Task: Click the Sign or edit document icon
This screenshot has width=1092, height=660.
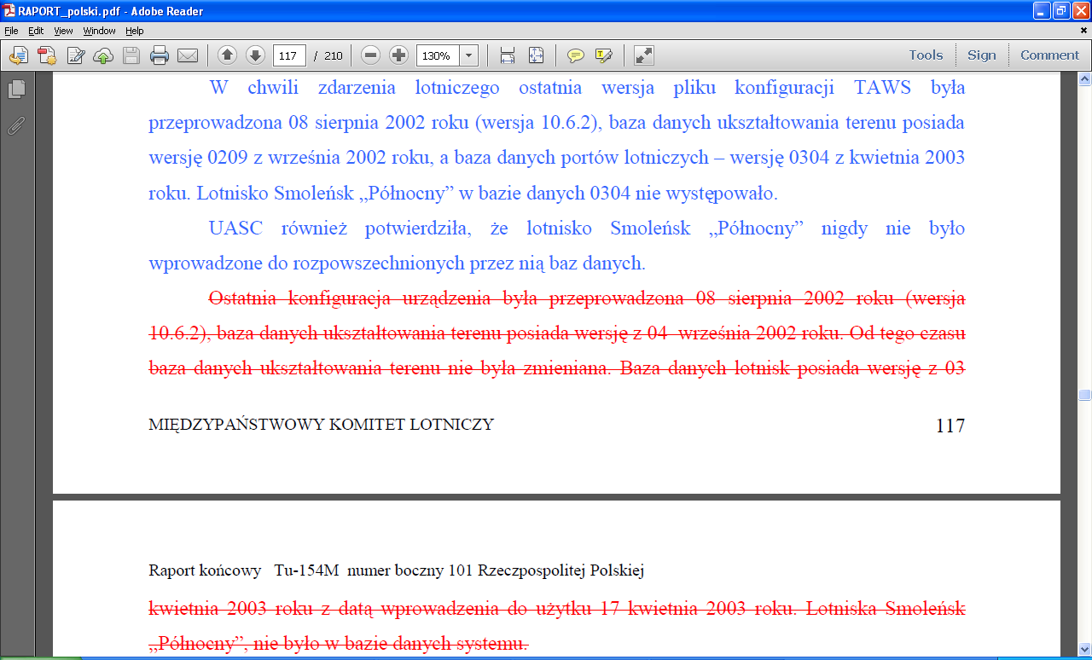Action: pyautogui.click(x=76, y=55)
